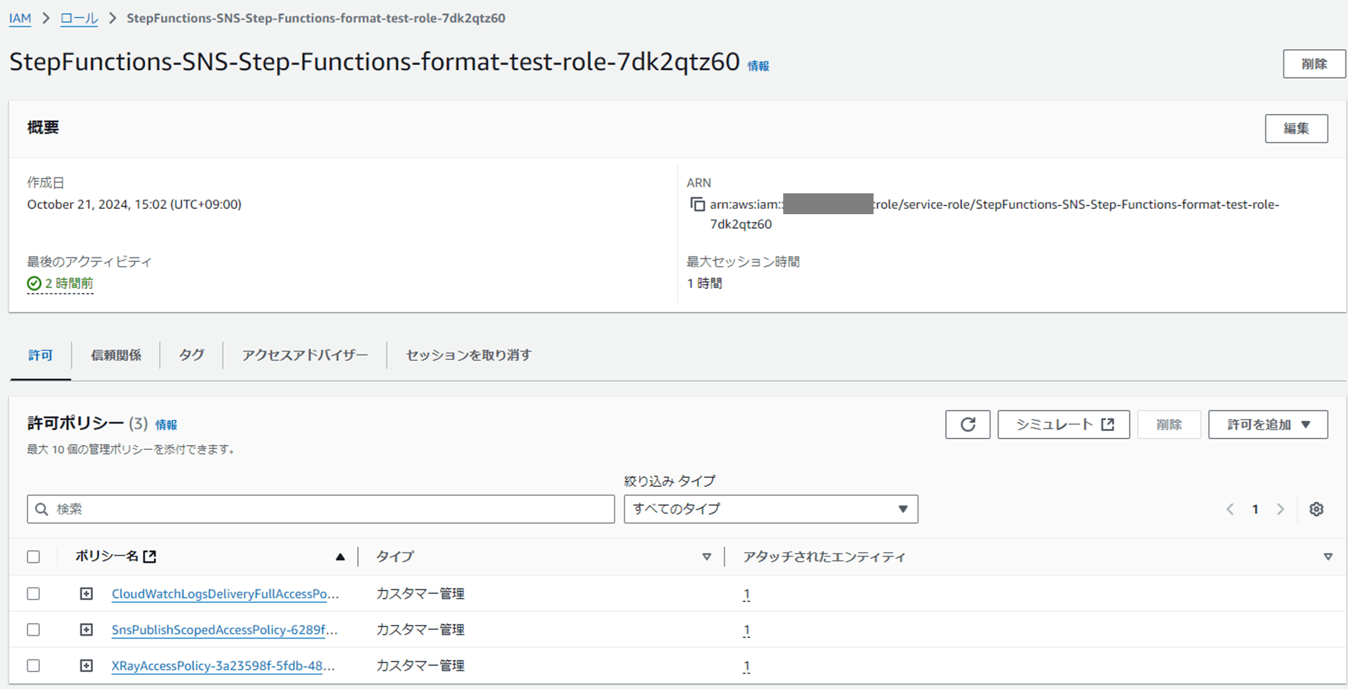Check the CloudWatchLogsDeliveryFullAccessPo... policy row
Viewport: 1348px width, 689px height.
[x=34, y=593]
